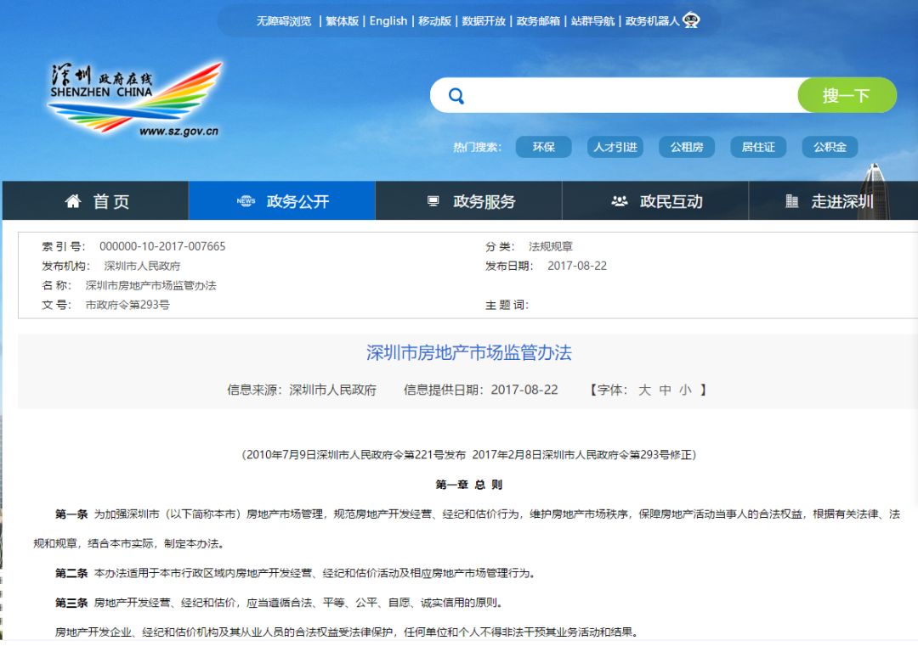Switch site to English version

(388, 21)
